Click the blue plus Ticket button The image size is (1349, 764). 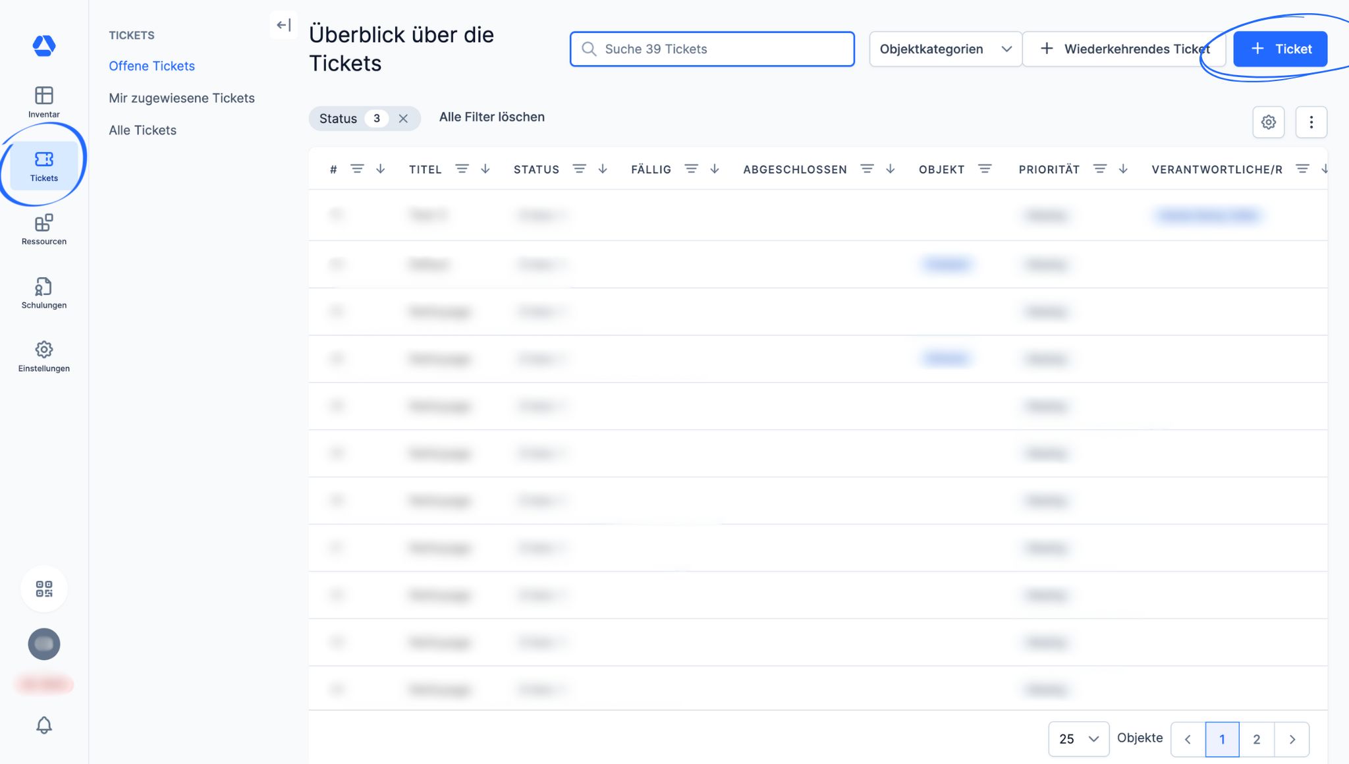[1280, 49]
